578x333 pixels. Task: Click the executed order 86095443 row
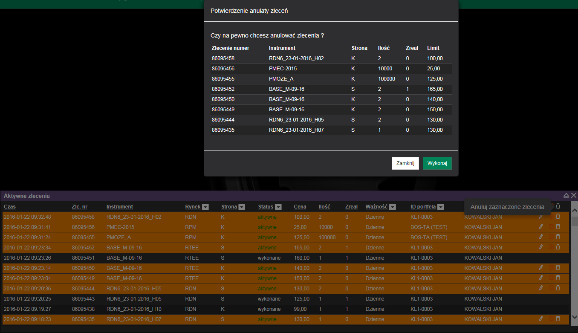(286, 299)
